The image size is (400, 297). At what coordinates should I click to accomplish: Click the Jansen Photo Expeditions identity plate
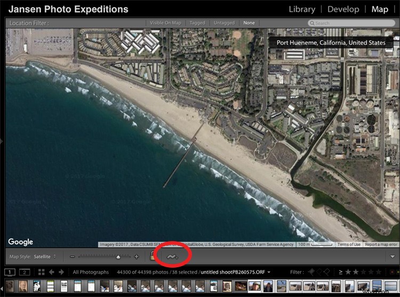pyautogui.click(x=68, y=9)
